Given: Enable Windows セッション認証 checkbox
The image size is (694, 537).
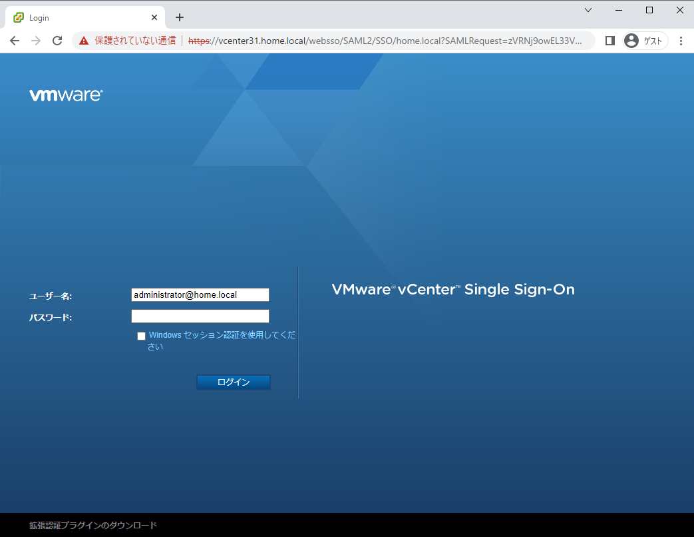Looking at the screenshot, I should click(x=141, y=336).
